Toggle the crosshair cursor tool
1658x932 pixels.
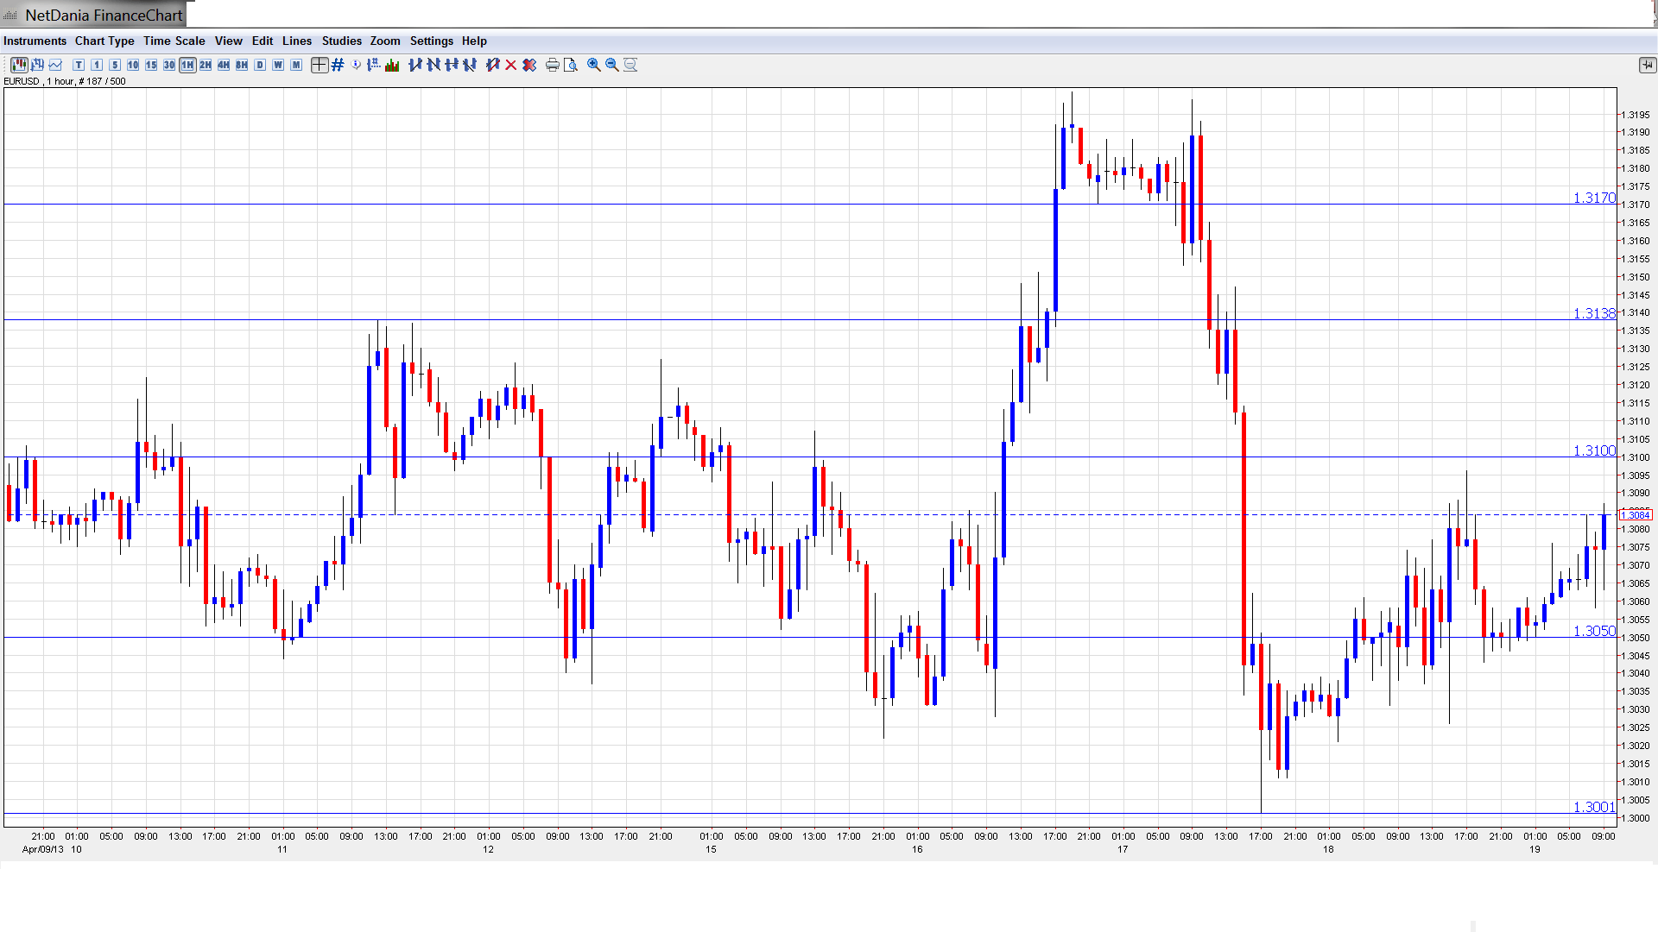coord(320,65)
